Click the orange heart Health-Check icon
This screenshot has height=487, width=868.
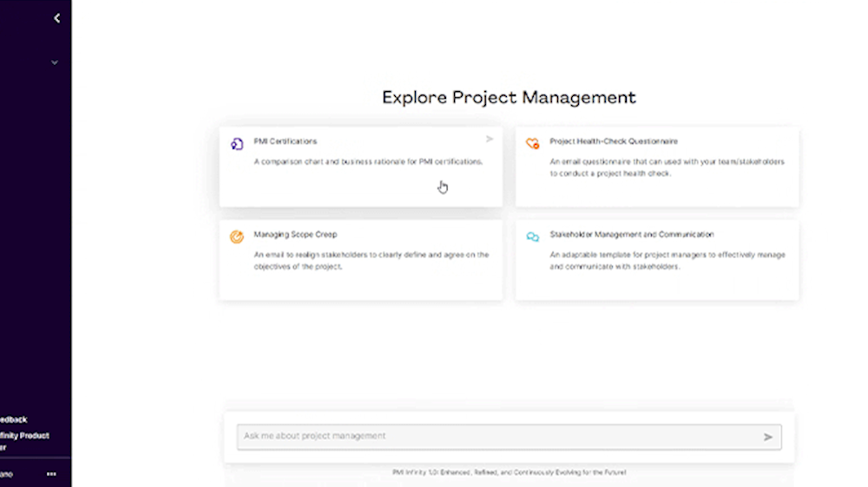(533, 144)
